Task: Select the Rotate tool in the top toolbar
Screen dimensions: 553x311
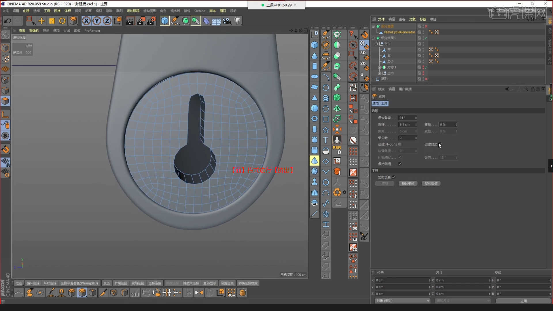Action: coord(62,21)
